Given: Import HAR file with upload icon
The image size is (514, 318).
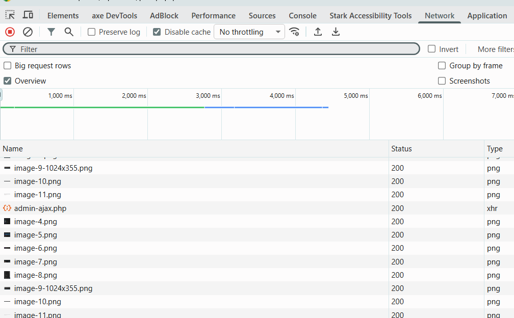Looking at the screenshot, I should tap(318, 32).
